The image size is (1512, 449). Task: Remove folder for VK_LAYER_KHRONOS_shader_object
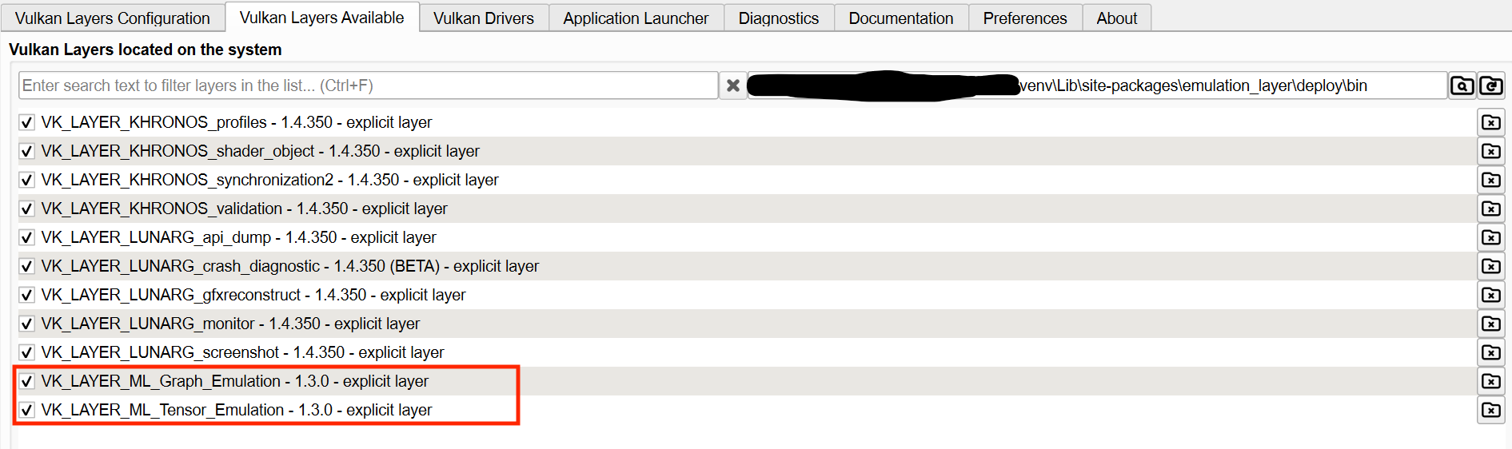pyautogui.click(x=1491, y=151)
